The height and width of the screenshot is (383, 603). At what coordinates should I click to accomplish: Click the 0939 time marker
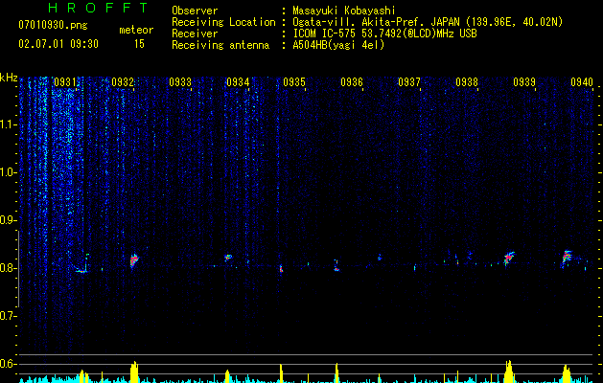coord(524,82)
